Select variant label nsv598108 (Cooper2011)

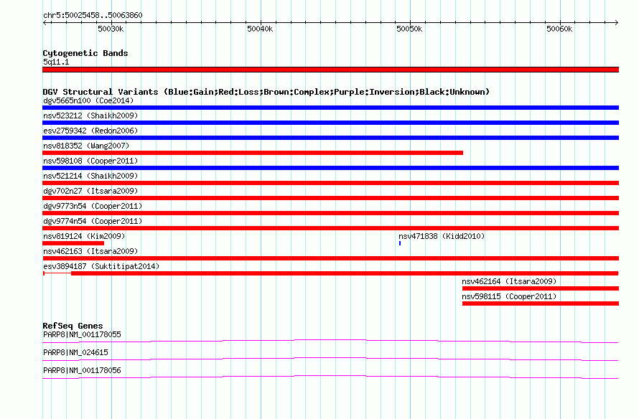tap(90, 161)
